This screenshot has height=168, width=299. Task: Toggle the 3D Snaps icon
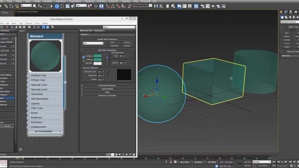[x=108, y=6]
